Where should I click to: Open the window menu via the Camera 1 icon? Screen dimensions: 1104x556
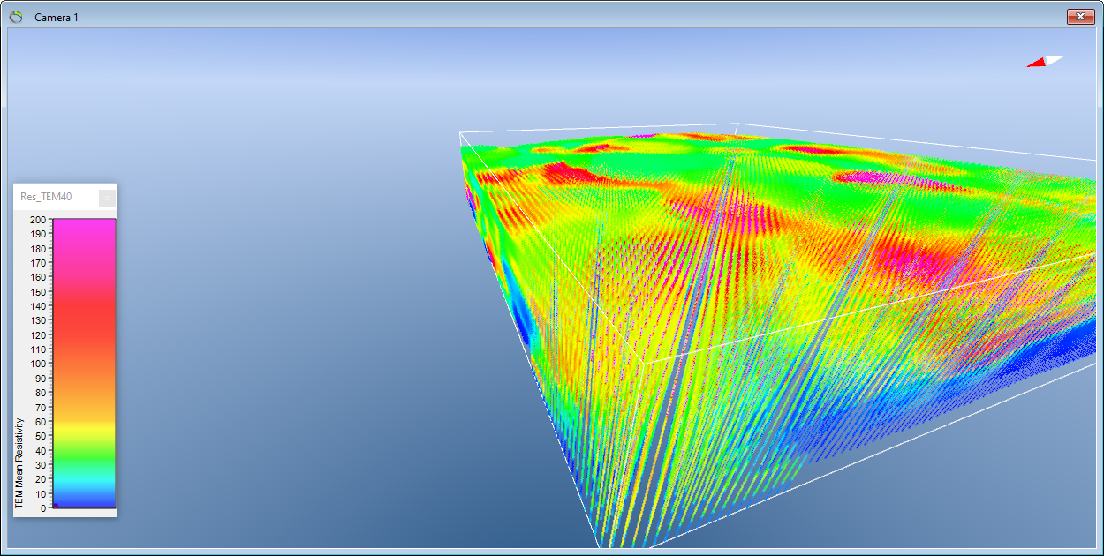click(16, 16)
